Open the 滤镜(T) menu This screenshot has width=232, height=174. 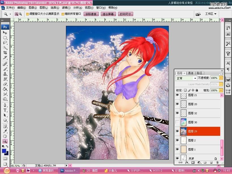click(66, 8)
